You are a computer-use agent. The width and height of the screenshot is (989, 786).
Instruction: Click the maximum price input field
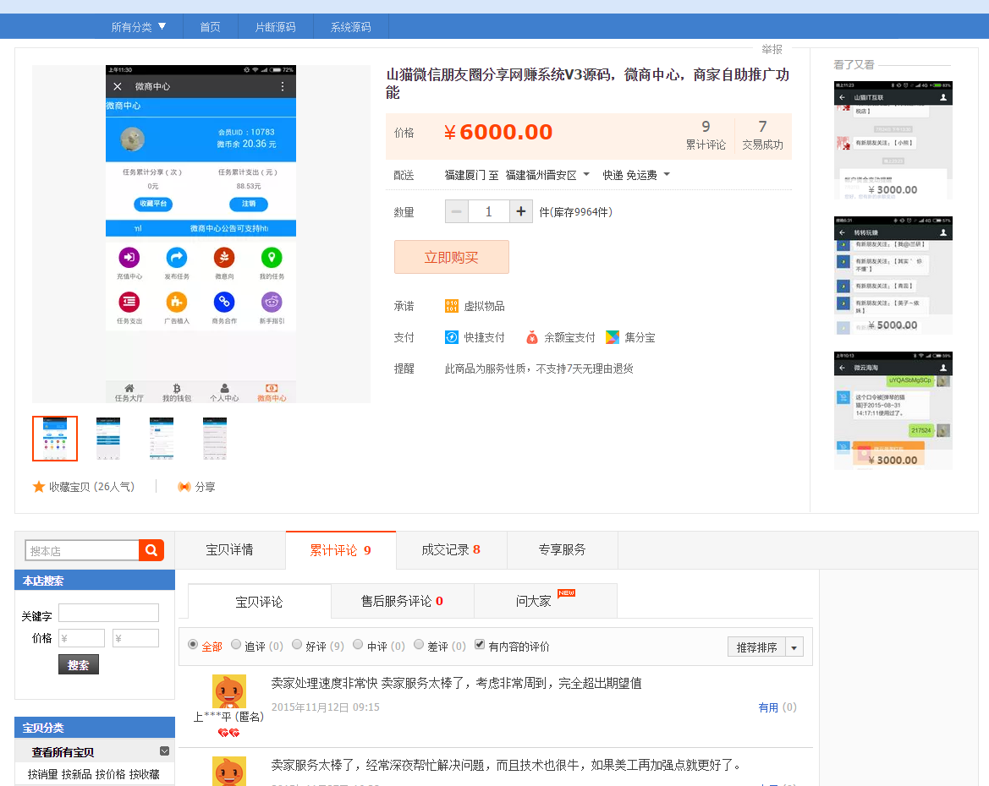tap(135, 638)
